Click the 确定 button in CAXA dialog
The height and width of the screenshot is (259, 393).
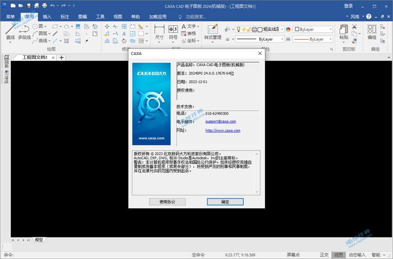225,202
